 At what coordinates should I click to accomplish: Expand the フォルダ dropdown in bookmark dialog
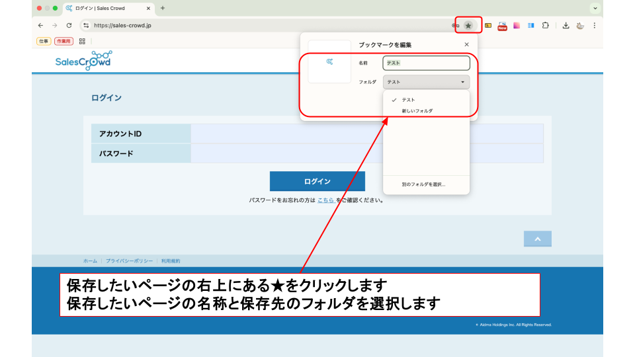pos(426,82)
